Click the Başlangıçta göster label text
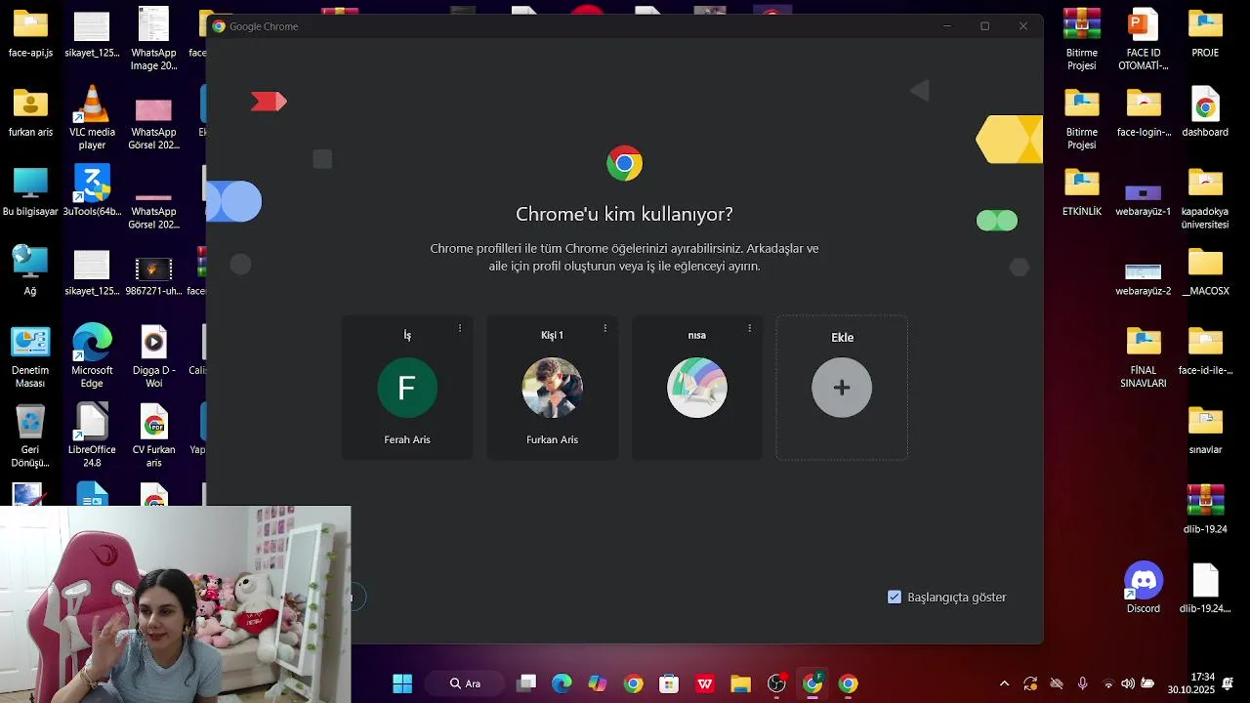The image size is (1250, 703). coord(957,597)
